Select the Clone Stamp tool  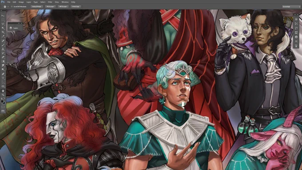3,49
